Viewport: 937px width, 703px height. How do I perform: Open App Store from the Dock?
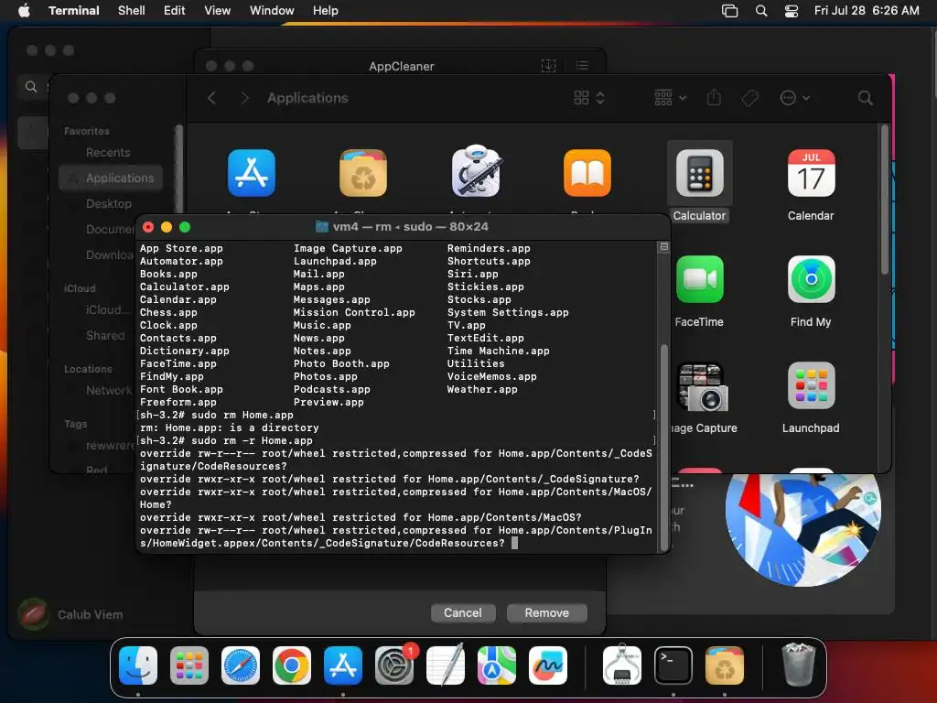coord(343,665)
